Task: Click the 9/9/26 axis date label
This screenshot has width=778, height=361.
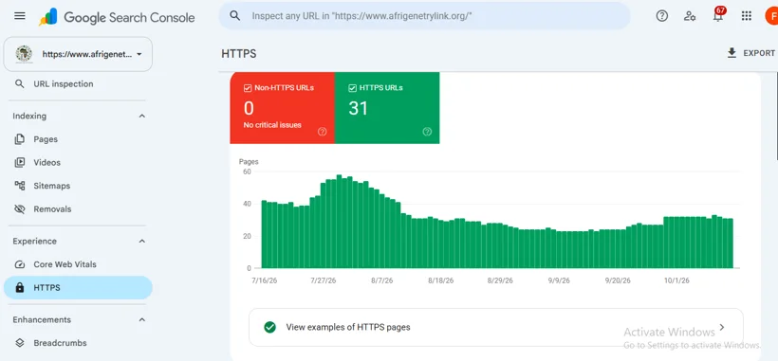Action: (559, 280)
